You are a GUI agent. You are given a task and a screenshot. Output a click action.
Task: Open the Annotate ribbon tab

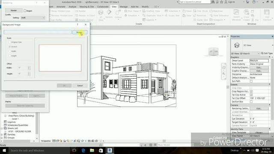61,7
